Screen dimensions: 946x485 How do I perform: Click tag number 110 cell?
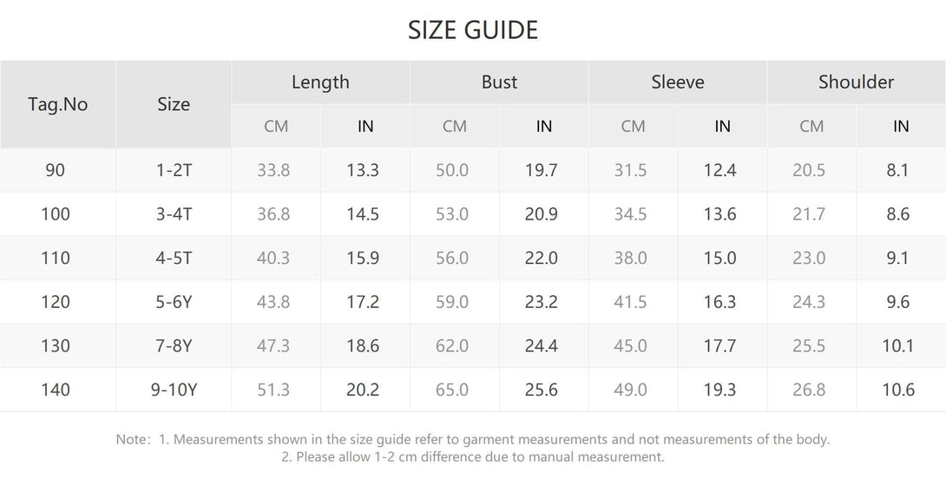tap(56, 258)
